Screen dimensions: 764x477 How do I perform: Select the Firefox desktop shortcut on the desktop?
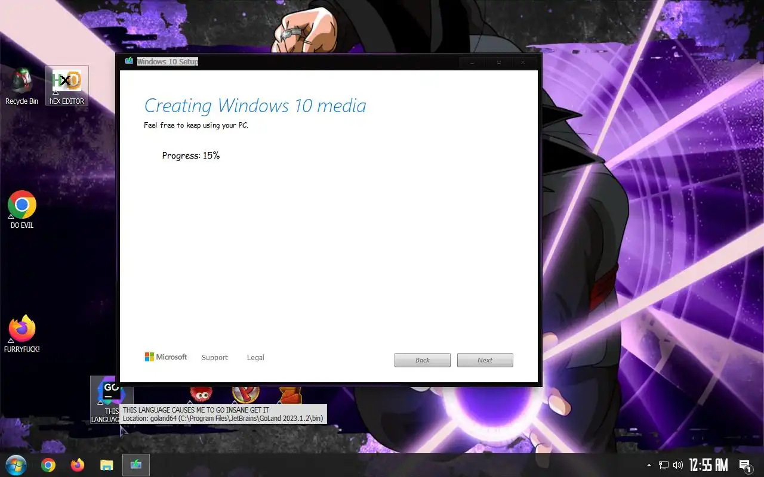coord(22,333)
